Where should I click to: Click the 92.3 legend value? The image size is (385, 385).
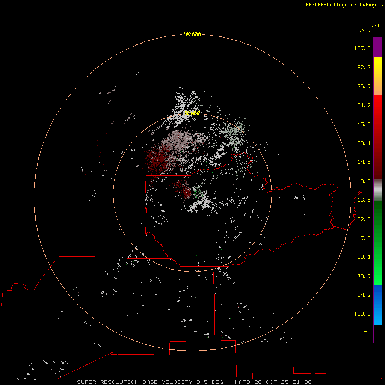364,67
